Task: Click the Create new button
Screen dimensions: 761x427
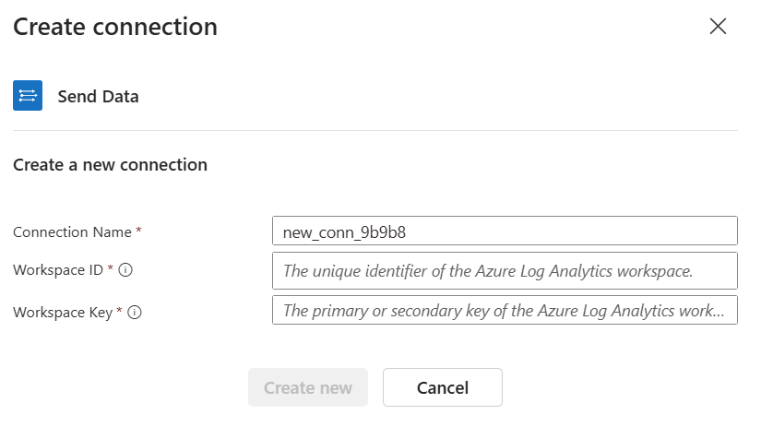Action: [308, 387]
